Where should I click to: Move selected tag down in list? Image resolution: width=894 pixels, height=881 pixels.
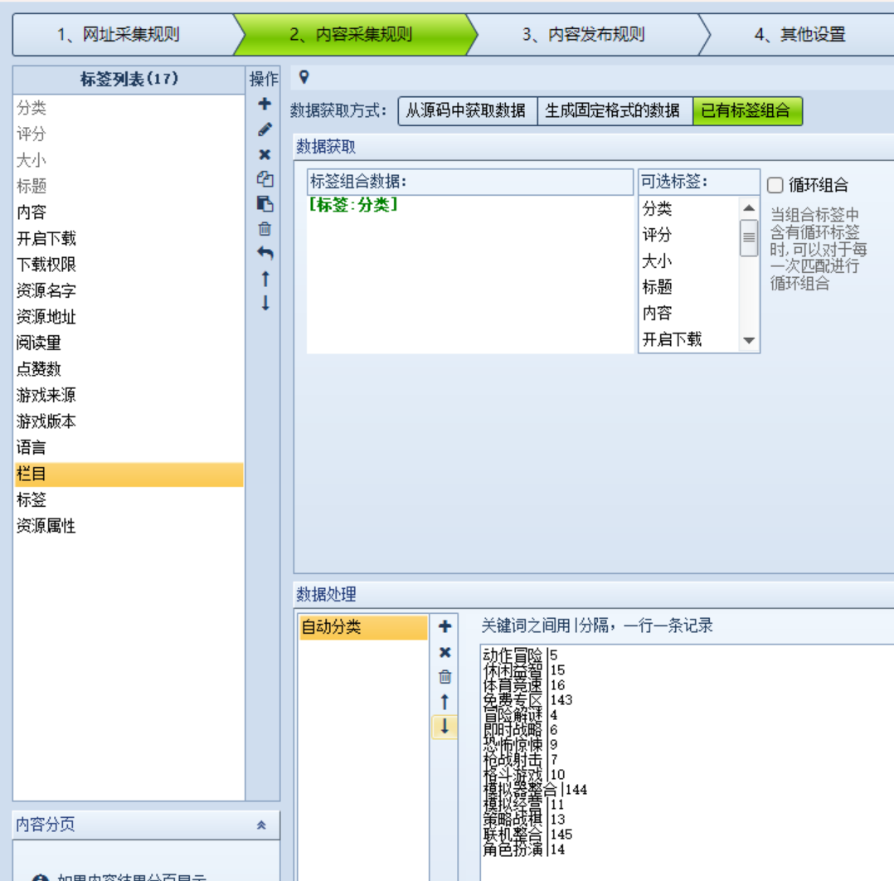pyautogui.click(x=265, y=303)
